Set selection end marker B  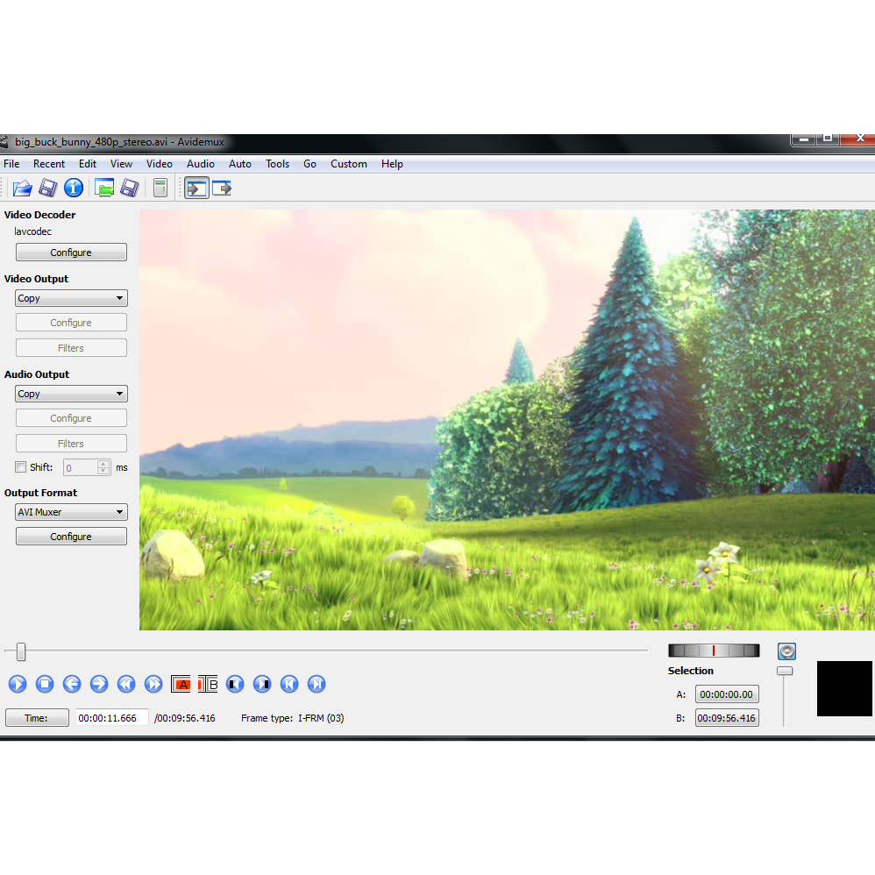[x=208, y=684]
